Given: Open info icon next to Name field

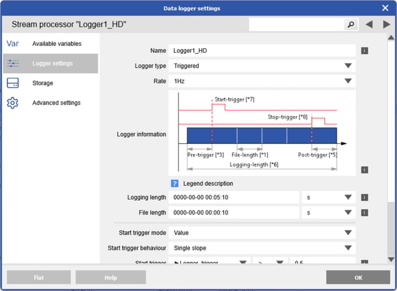Looking at the screenshot, I should coord(364,50).
